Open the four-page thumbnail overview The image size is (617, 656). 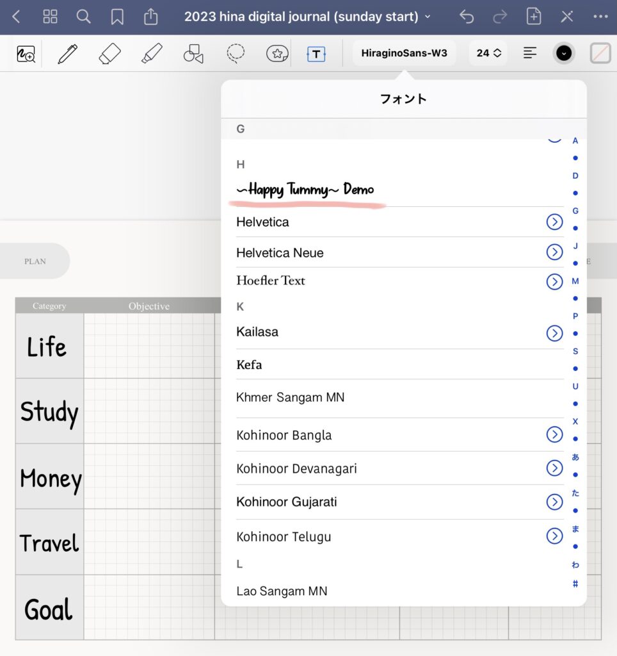(x=50, y=17)
